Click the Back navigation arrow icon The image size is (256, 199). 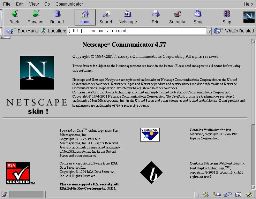[x=14, y=14]
